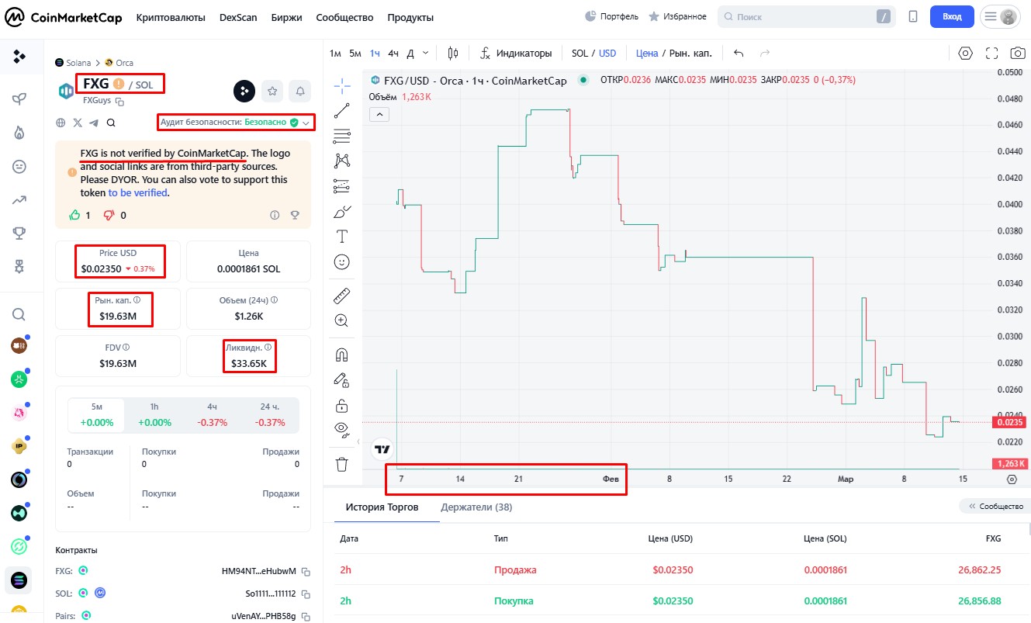The image size is (1031, 623).
Task: Toggle lock all drawings
Action: [x=341, y=405]
